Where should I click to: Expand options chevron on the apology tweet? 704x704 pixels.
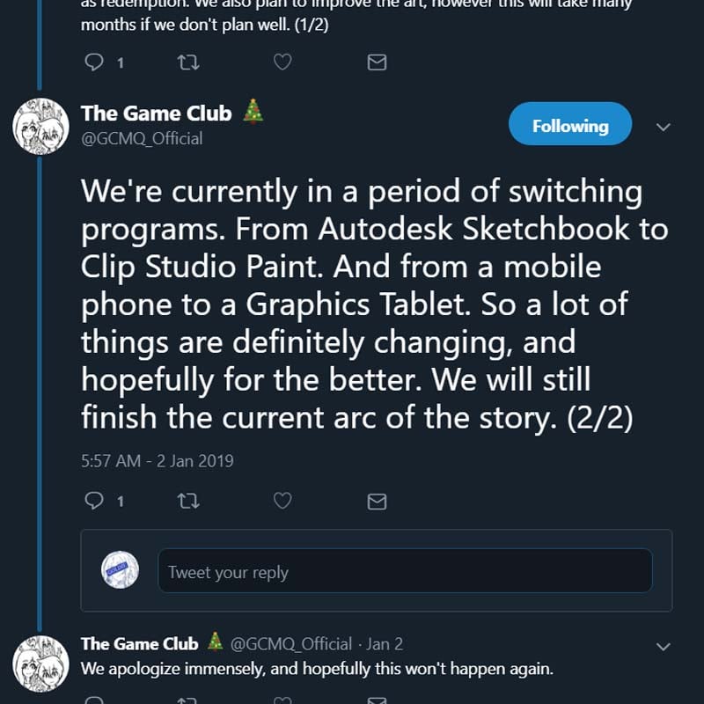click(x=664, y=647)
